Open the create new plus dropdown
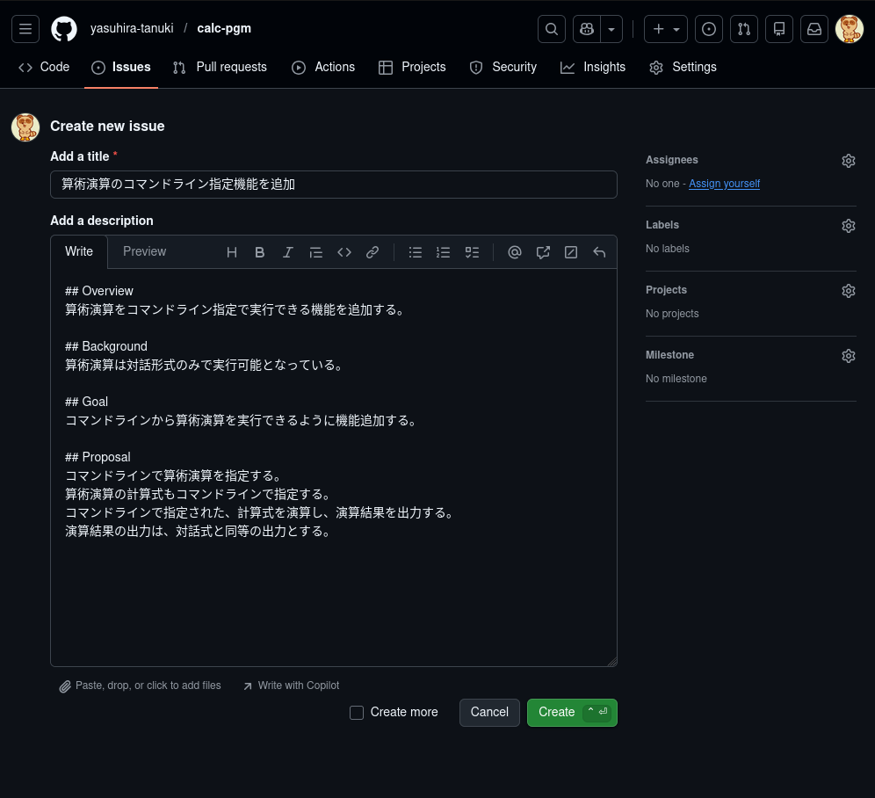Viewport: 875px width, 798px height. [x=666, y=29]
